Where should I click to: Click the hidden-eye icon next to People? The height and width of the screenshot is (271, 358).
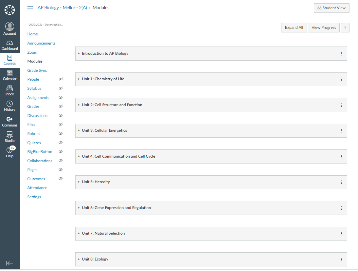(x=61, y=79)
